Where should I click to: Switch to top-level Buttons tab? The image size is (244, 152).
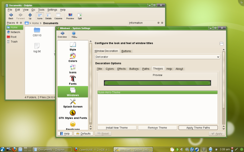126,51
